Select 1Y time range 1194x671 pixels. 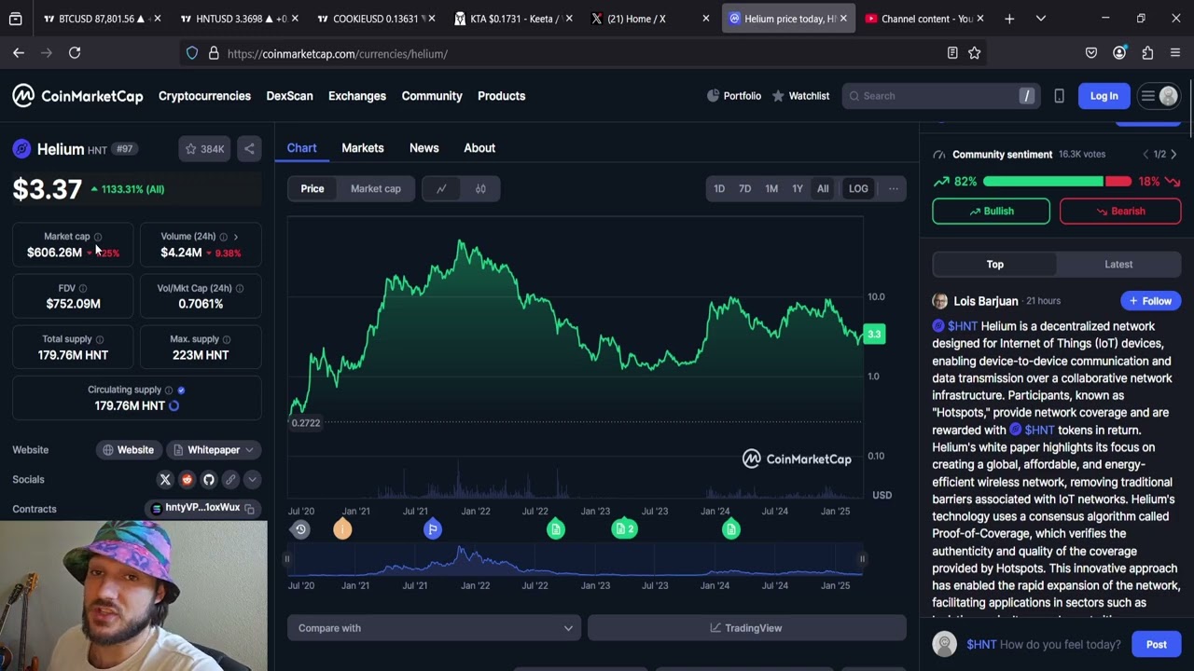click(x=798, y=189)
